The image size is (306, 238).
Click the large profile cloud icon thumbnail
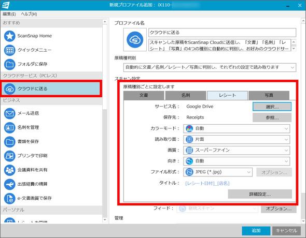tap(135, 40)
